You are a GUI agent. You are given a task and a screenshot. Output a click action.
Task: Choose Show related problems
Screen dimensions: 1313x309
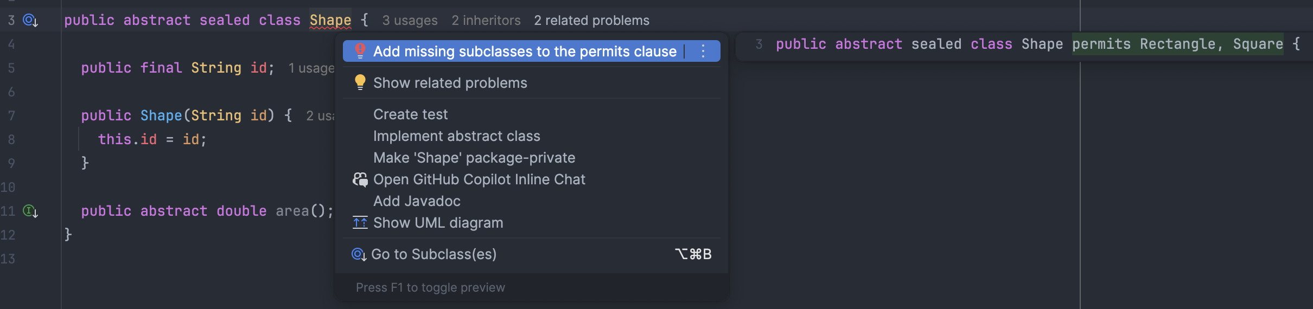[x=450, y=83]
